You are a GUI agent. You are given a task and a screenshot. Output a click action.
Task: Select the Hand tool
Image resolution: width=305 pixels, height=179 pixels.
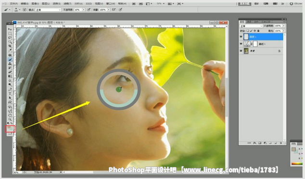[10, 115]
